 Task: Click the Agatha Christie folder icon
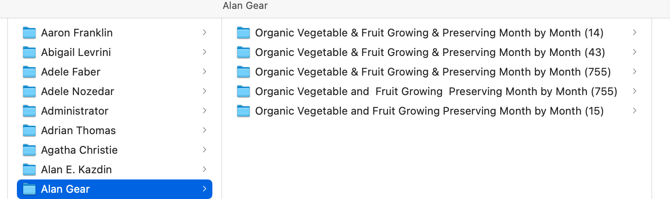click(29, 150)
